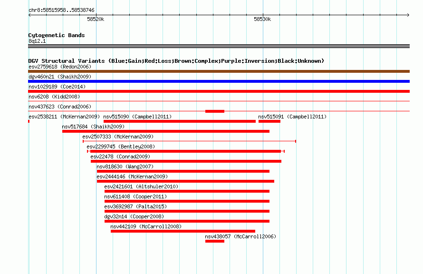
Task: Click the esv3692987 (Palta2015) label
Action: pos(135,206)
